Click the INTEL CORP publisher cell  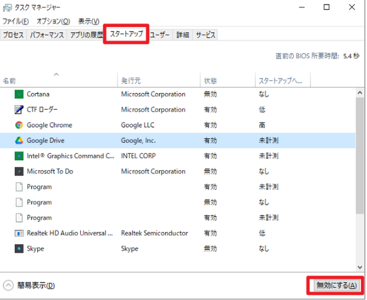tap(138, 156)
